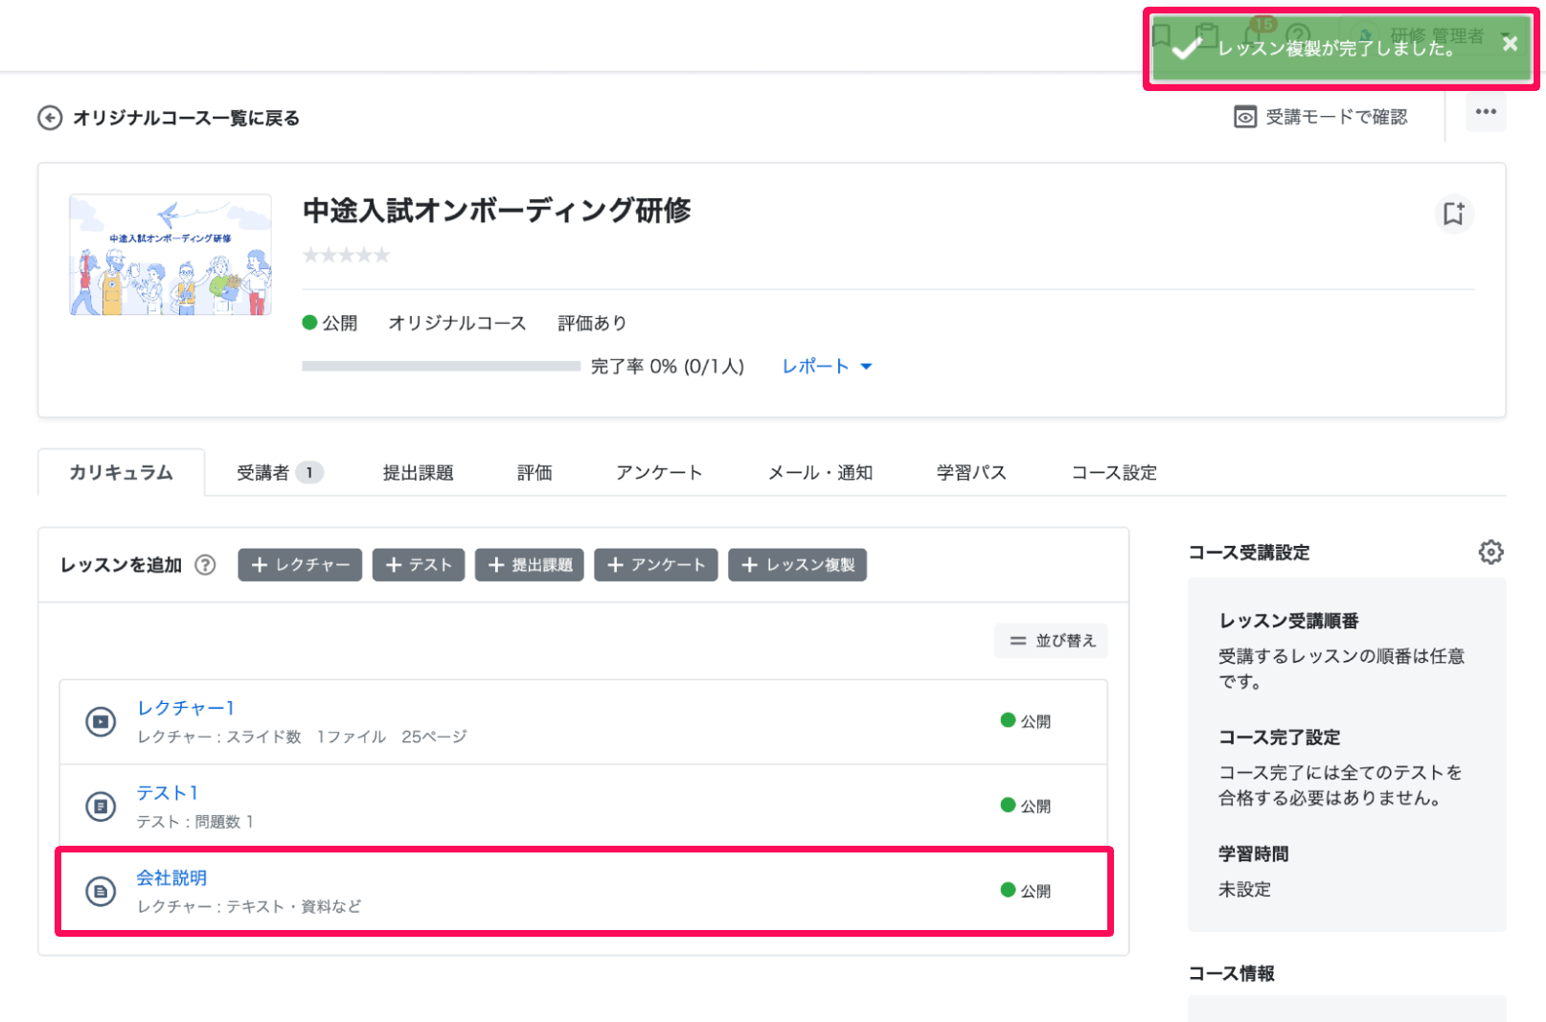Screen dimensions: 1546x1022
Task: Click the 会社説明 lesson type icon
Action: pyautogui.click(x=101, y=891)
